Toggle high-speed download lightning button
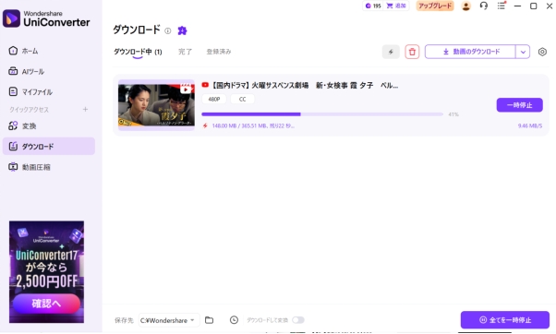Screen dimensions: 556x334 point(391,52)
